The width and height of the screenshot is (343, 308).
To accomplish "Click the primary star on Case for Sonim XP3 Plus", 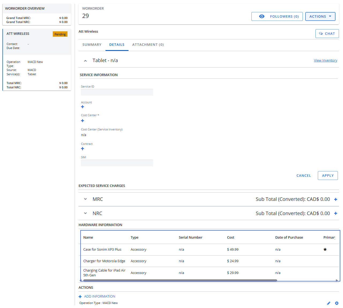I will pyautogui.click(x=325, y=250).
